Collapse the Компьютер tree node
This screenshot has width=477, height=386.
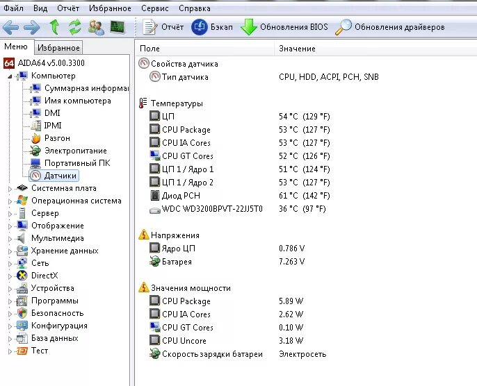pyautogui.click(x=10, y=76)
